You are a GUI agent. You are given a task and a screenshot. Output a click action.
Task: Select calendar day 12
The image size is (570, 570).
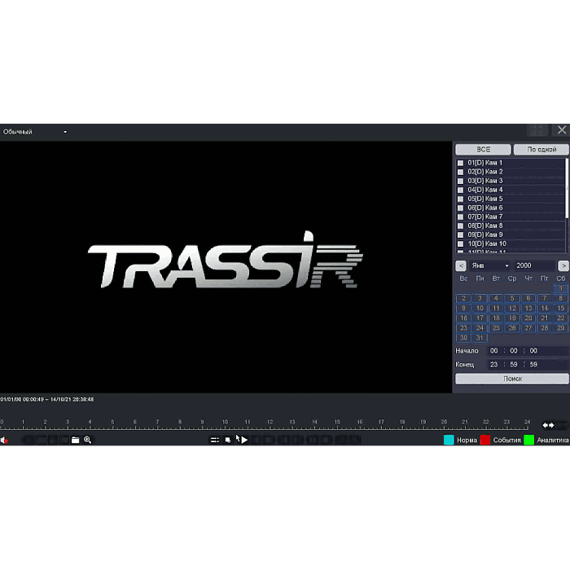point(512,309)
